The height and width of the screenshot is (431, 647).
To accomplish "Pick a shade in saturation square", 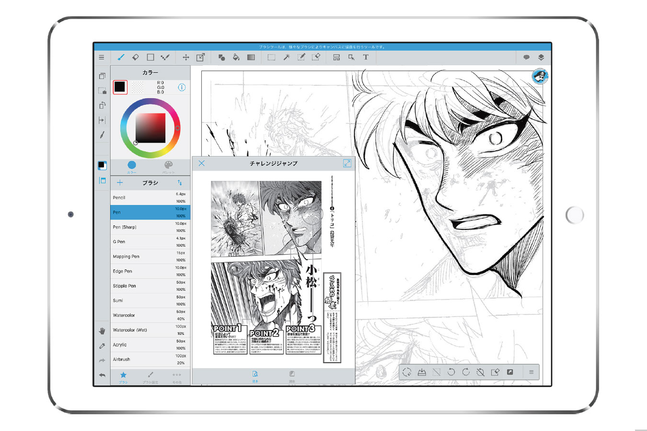I will [x=150, y=128].
